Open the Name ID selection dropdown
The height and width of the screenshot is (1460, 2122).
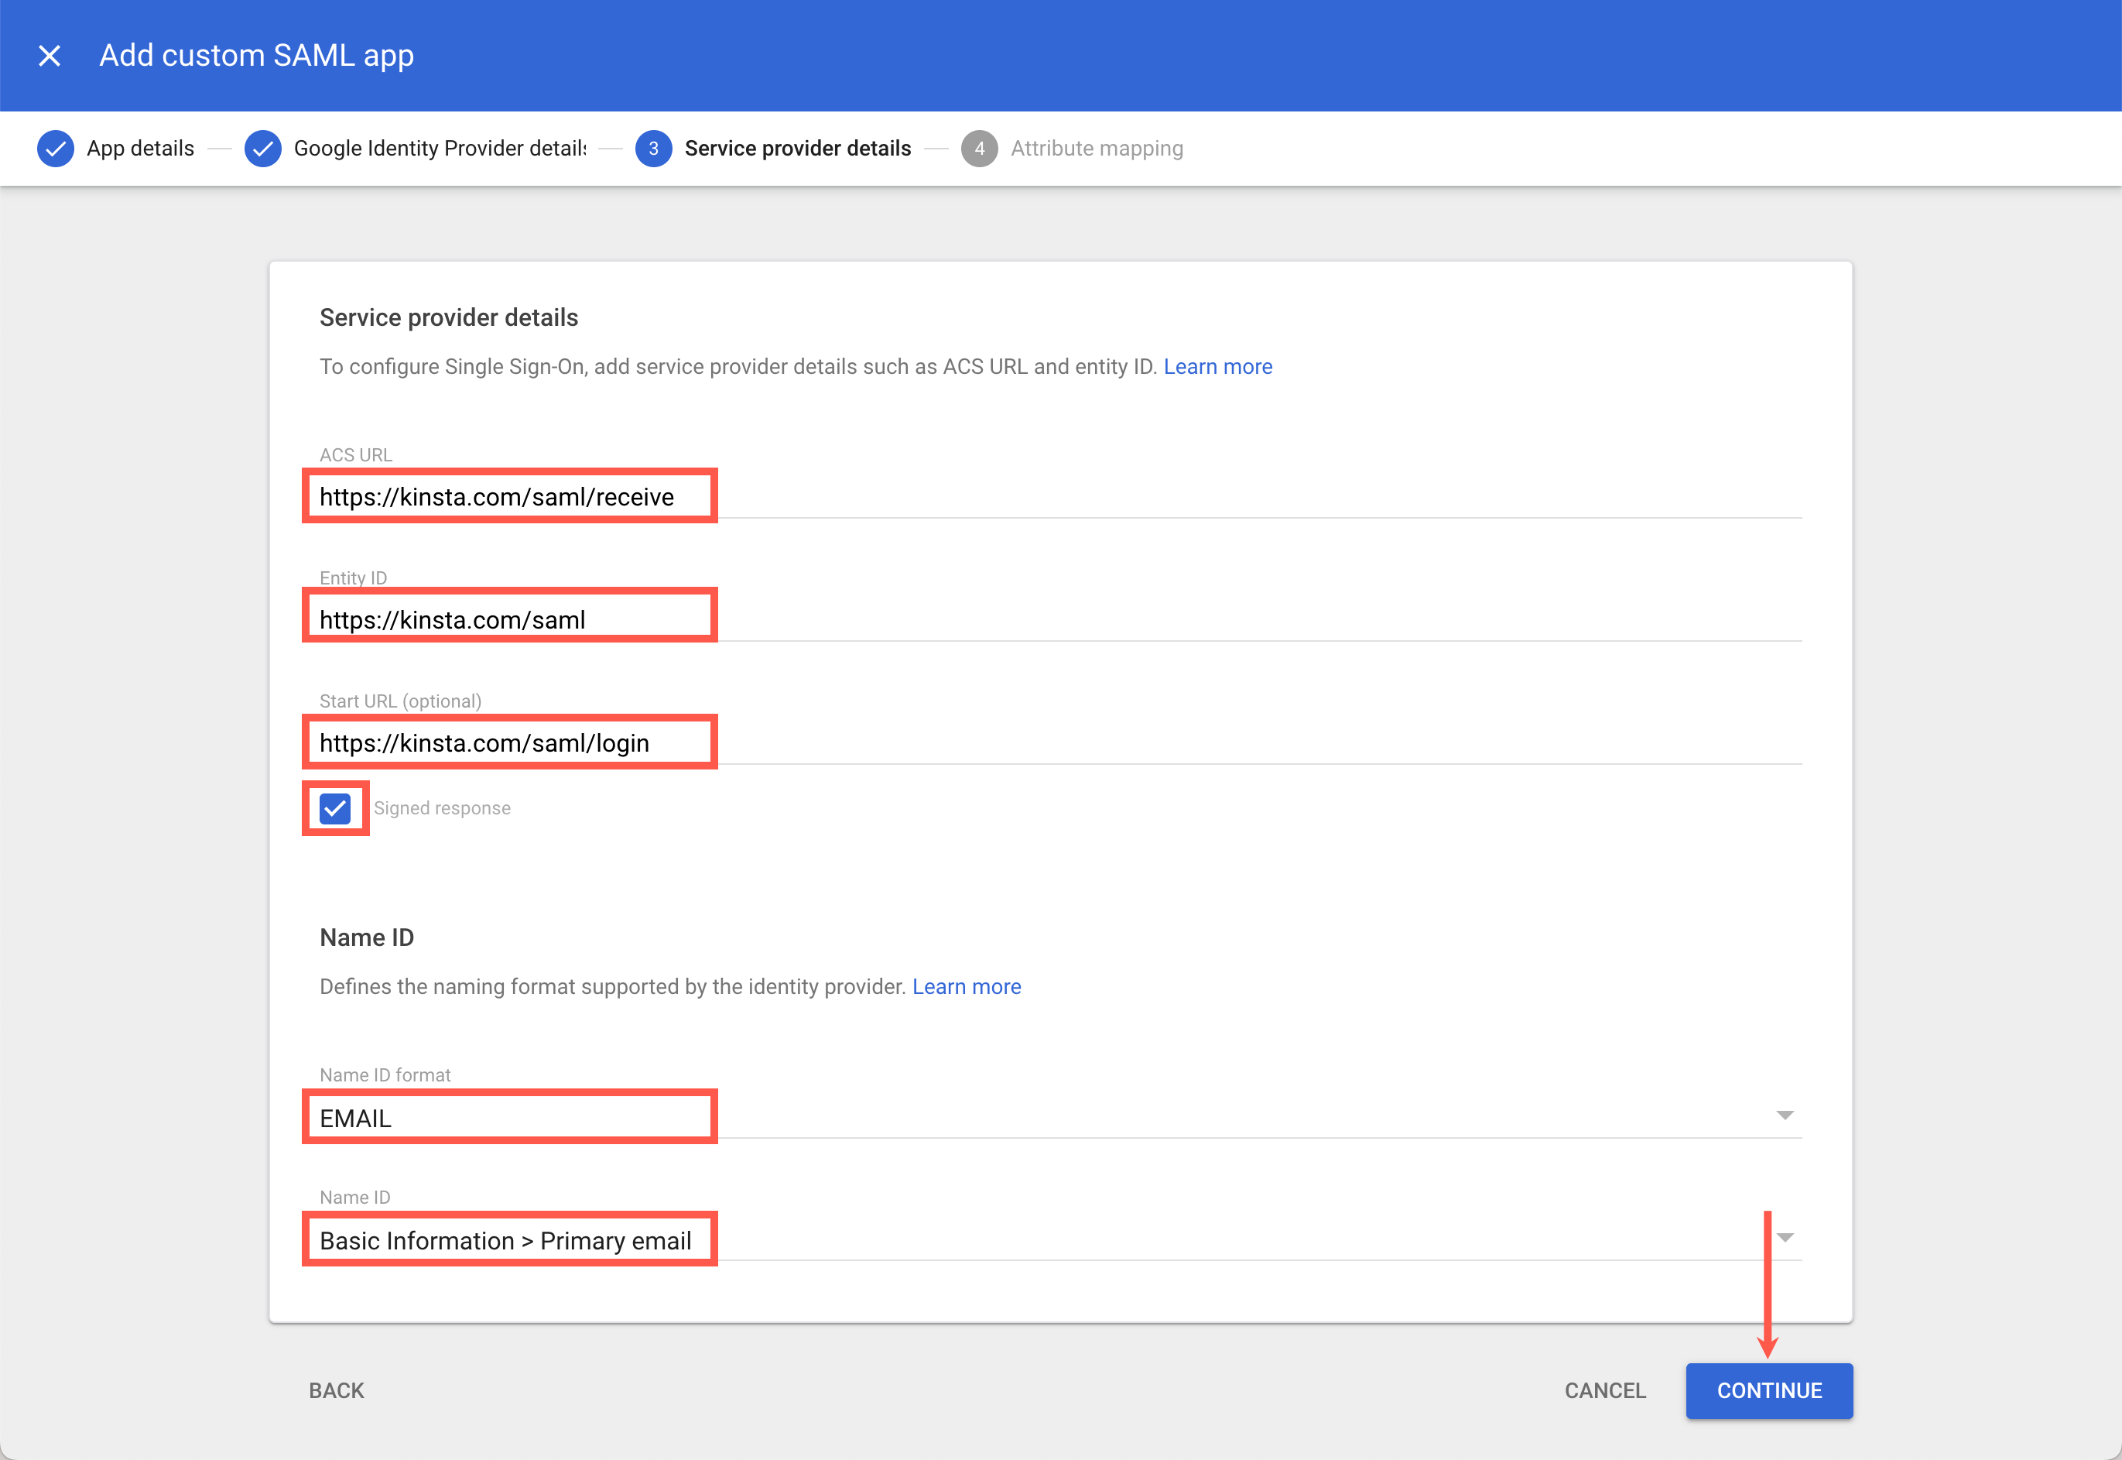click(x=1783, y=1237)
